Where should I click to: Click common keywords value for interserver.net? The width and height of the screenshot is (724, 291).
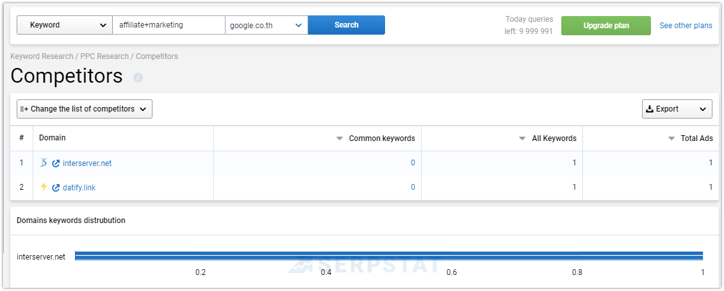coord(413,163)
